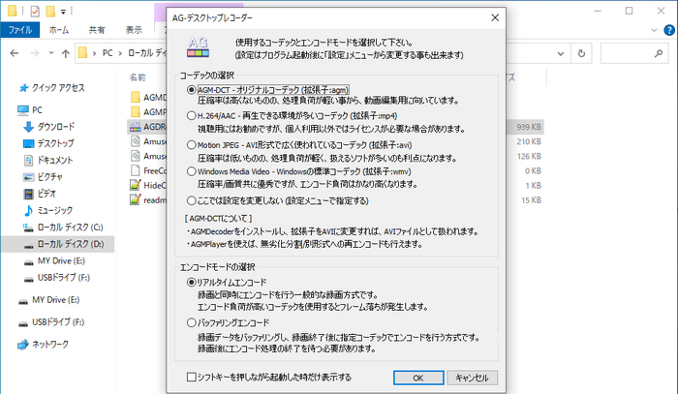Image resolution: width=678 pixels, height=394 pixels.
Task: Switch to 表示 ribbon tab
Action: (134, 30)
